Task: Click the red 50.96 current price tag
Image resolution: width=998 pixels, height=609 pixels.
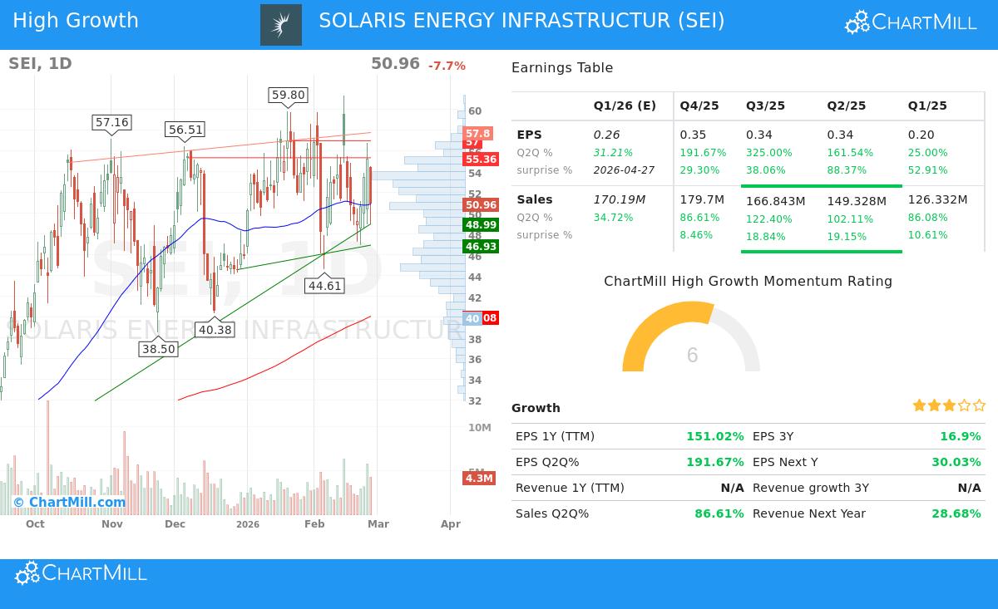Action: pos(479,204)
